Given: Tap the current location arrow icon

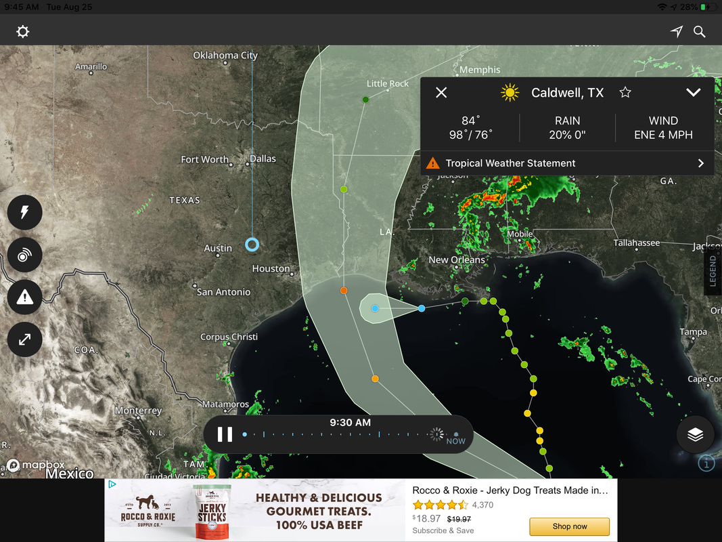Looking at the screenshot, I should pyautogui.click(x=677, y=31).
